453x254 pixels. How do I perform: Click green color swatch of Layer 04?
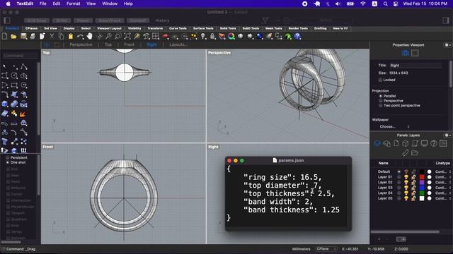422,193
